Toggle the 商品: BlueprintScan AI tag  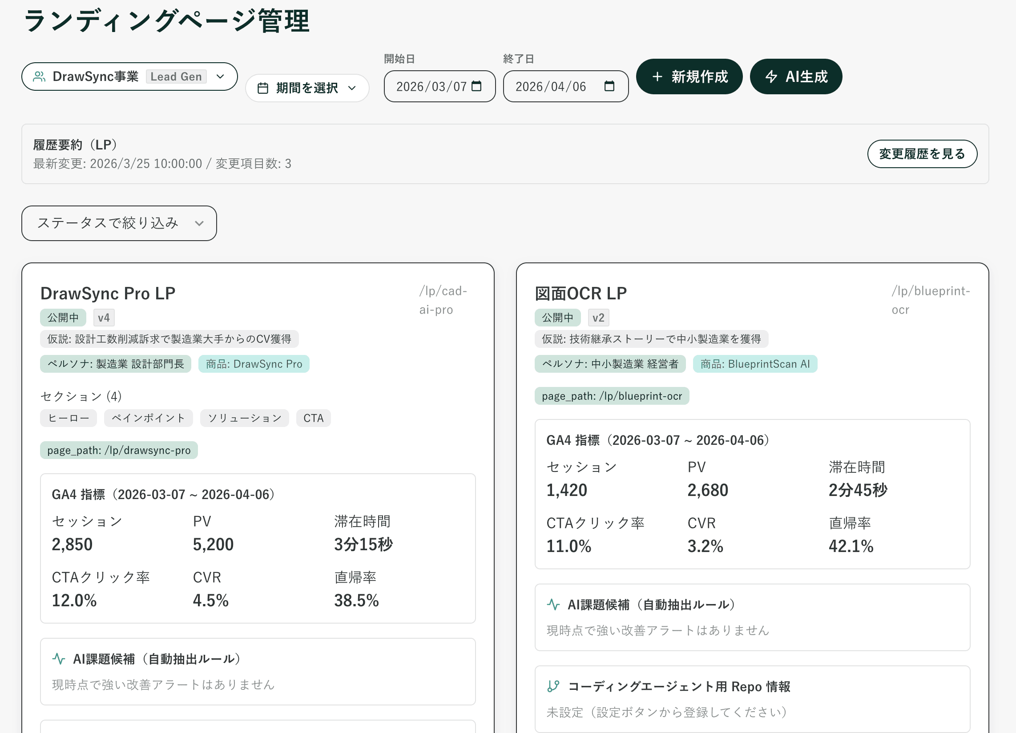755,364
